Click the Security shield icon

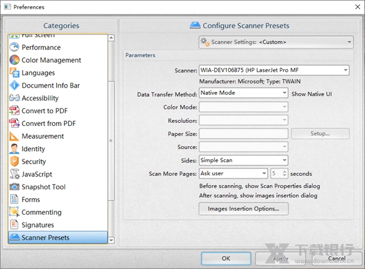coord(14,161)
